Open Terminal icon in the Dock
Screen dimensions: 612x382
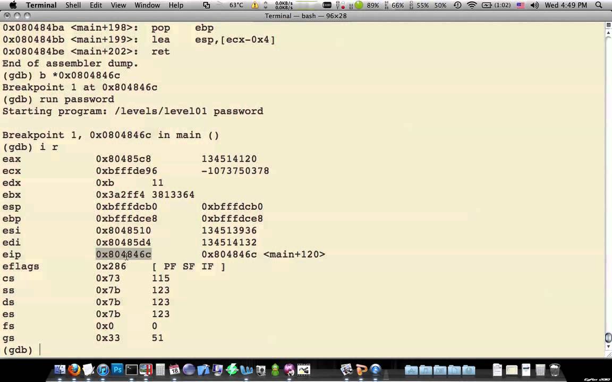point(132,369)
